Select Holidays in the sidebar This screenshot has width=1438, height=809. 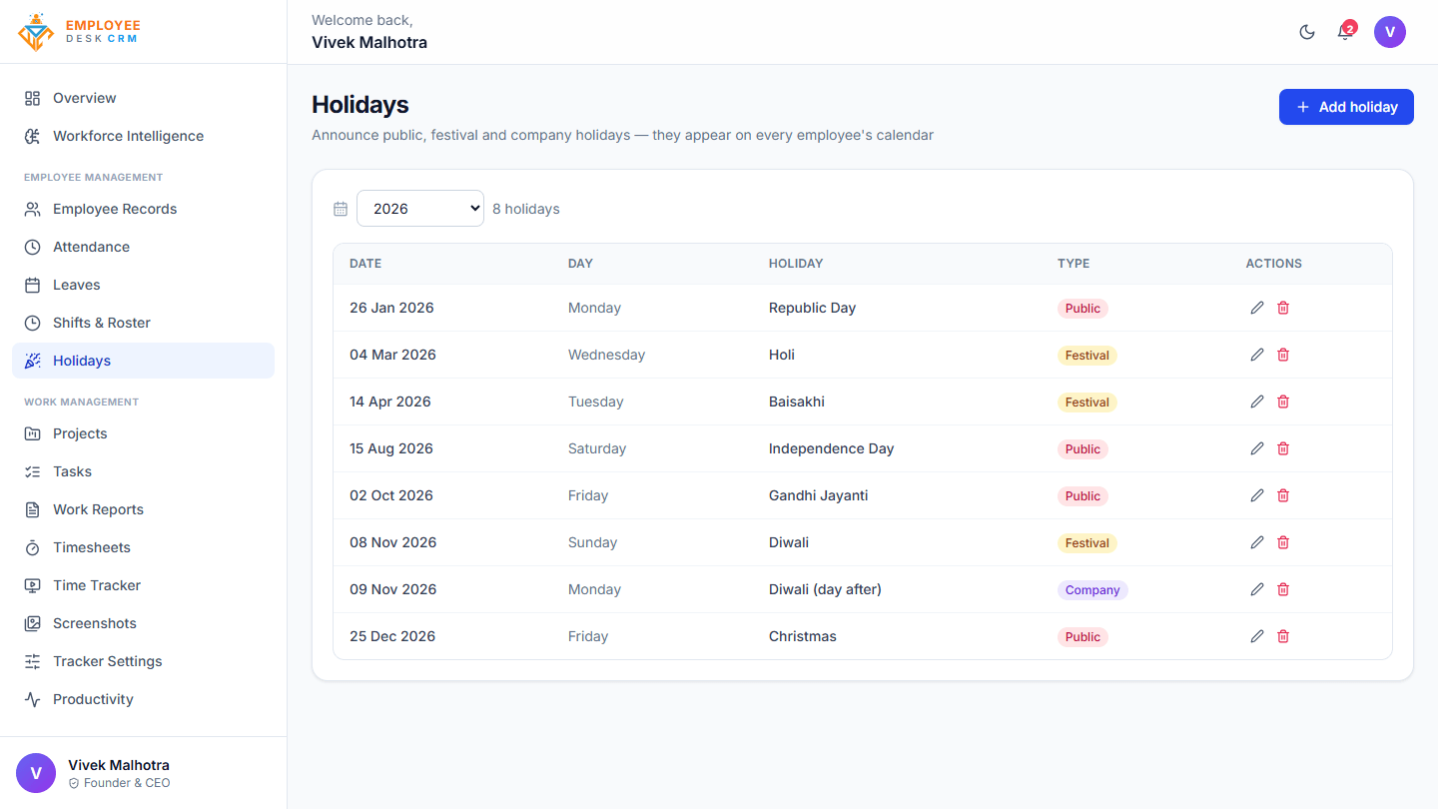coord(143,361)
